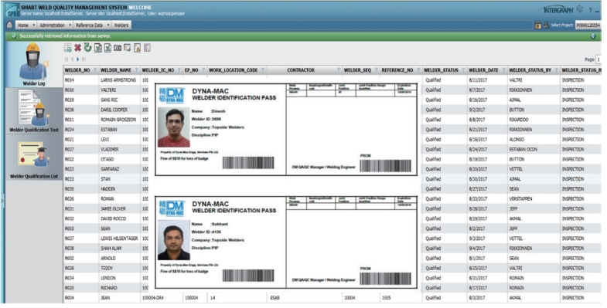Click the L4 work location cell

click(x=213, y=298)
